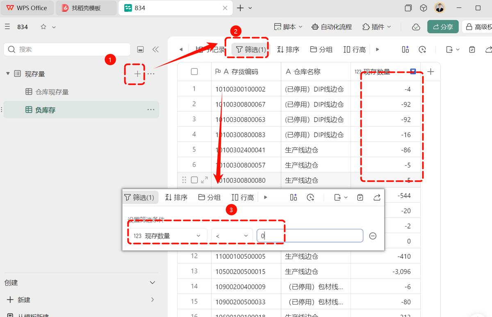The height and width of the screenshot is (317, 492).
Task: Click the filter indicator on 现存数量 column
Action: pyautogui.click(x=413, y=72)
